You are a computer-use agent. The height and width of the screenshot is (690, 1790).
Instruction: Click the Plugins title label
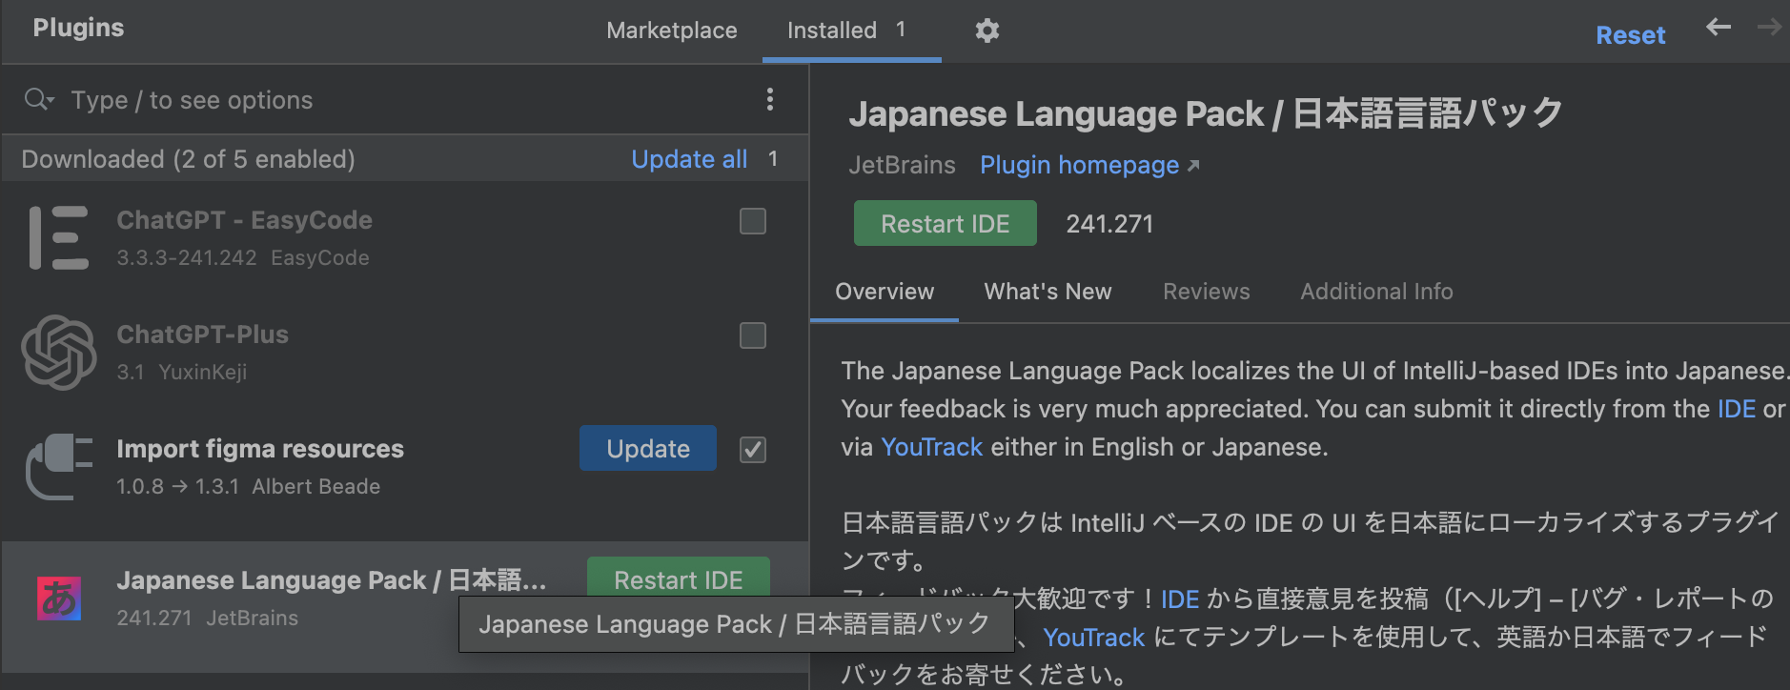click(x=78, y=28)
